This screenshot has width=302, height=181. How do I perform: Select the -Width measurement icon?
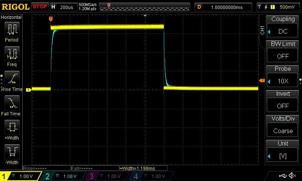coord(12,152)
